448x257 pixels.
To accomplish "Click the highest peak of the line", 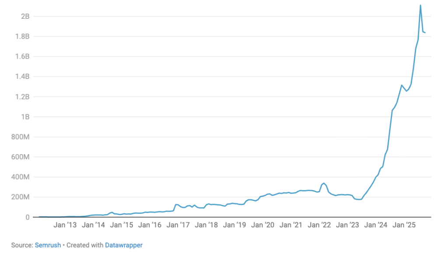I will (420, 5).
